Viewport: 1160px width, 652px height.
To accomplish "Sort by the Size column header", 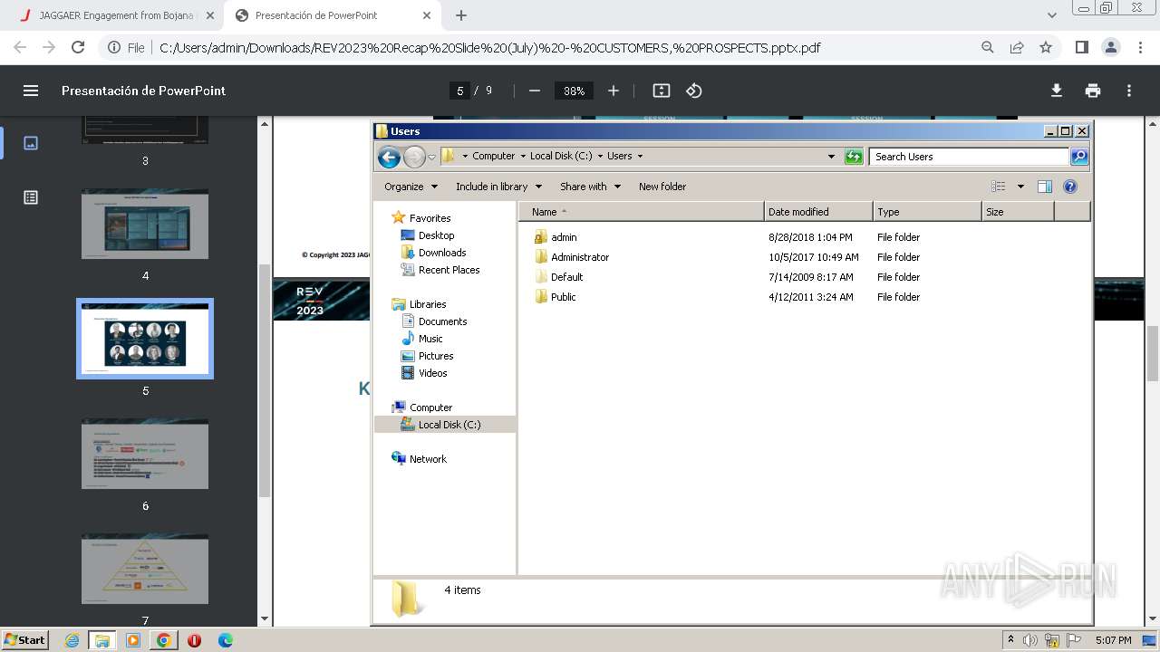I will point(1018,212).
